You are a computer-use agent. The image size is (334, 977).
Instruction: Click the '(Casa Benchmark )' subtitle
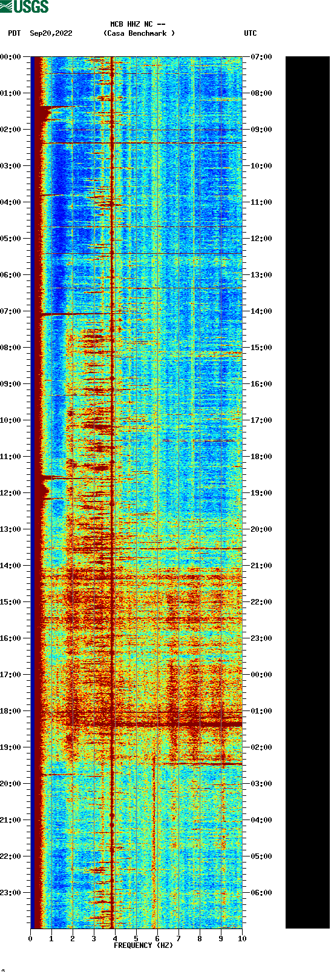pyautogui.click(x=139, y=33)
